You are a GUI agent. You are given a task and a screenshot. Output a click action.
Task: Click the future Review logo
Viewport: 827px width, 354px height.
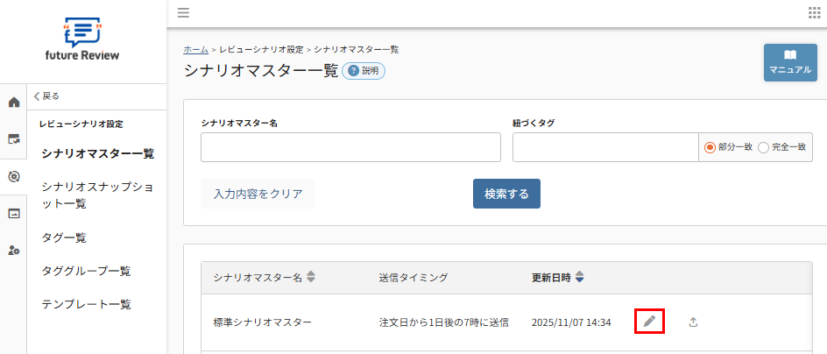click(x=83, y=39)
